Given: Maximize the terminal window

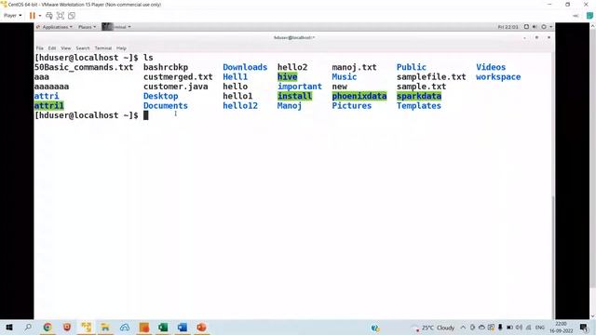Looking at the screenshot, I should [x=536, y=37].
